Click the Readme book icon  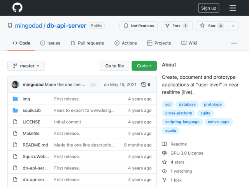[x=164, y=144]
